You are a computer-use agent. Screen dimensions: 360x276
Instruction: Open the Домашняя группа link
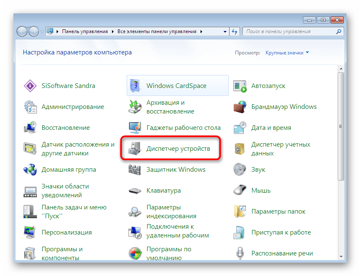[x=69, y=170]
